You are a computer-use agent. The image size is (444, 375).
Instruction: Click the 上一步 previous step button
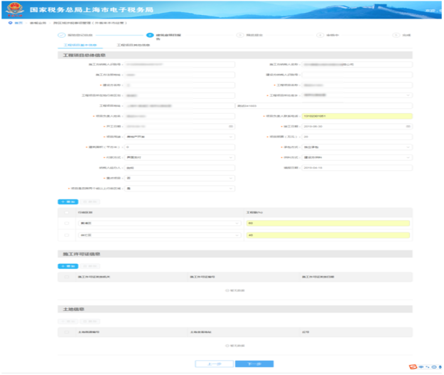pos(215,364)
